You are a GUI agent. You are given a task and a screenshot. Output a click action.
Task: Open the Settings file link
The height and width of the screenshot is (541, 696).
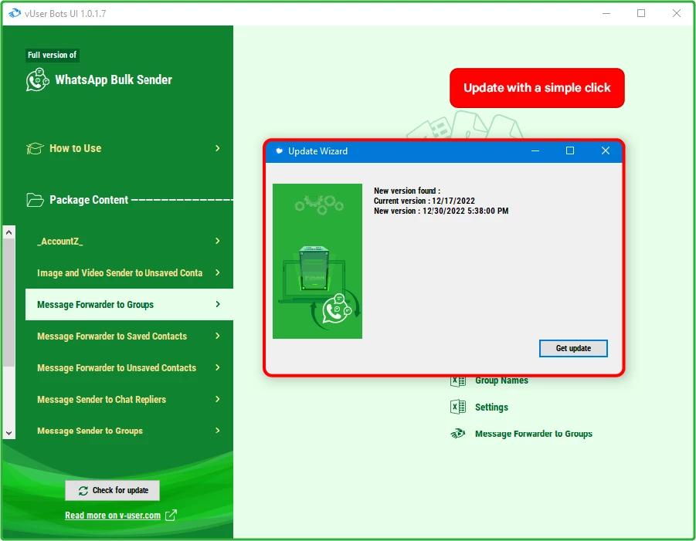click(491, 407)
